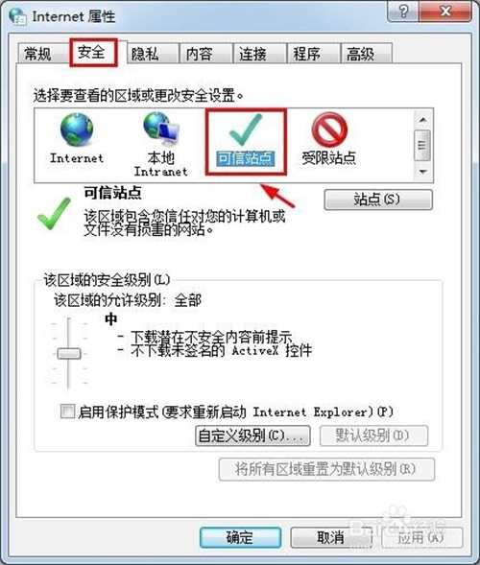The height and width of the screenshot is (565, 480).
Task: Click the security level slider handle
Action: pyautogui.click(x=68, y=354)
